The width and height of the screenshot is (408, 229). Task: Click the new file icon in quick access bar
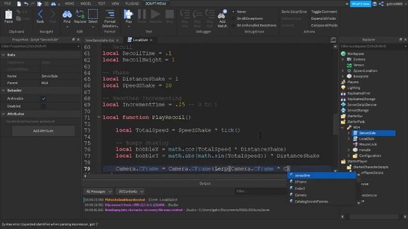pos(19,3)
